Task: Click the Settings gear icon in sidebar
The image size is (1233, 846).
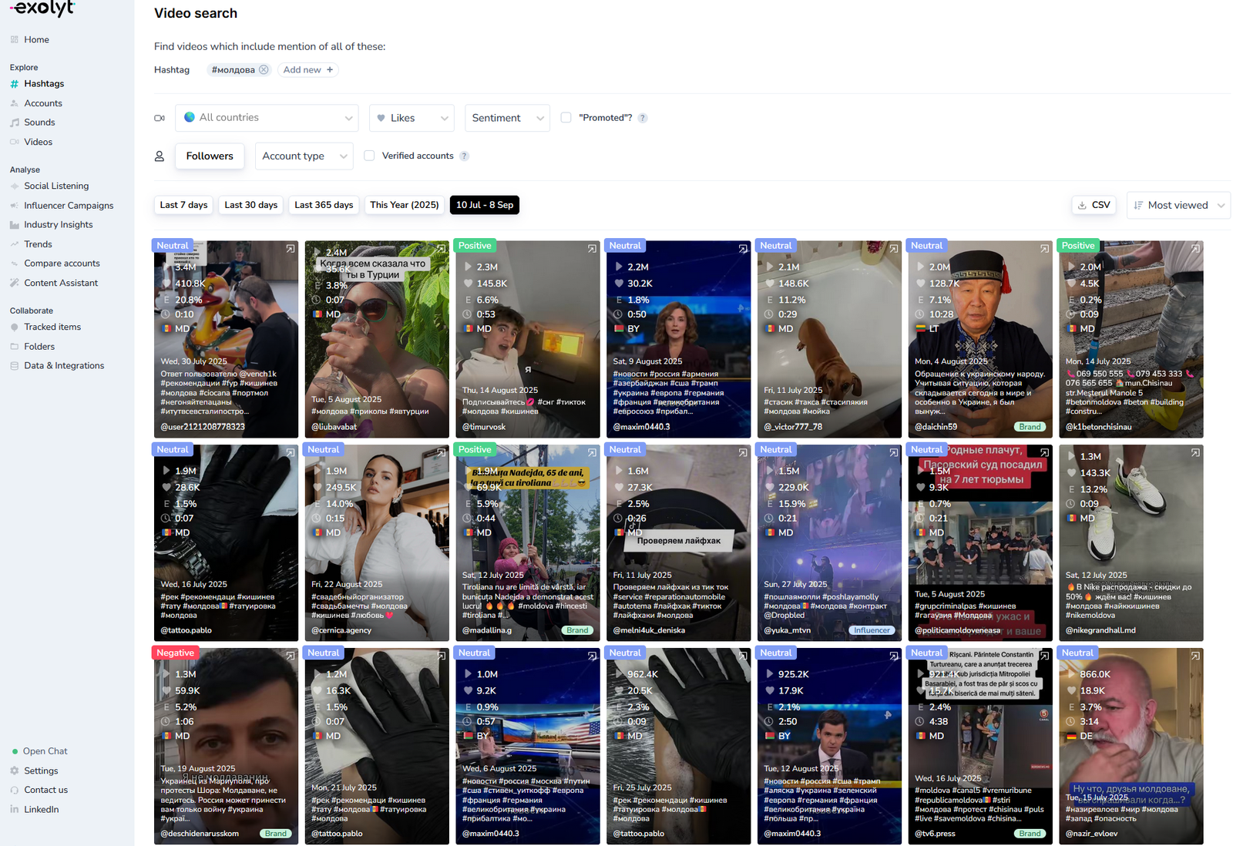Action: [x=15, y=770]
